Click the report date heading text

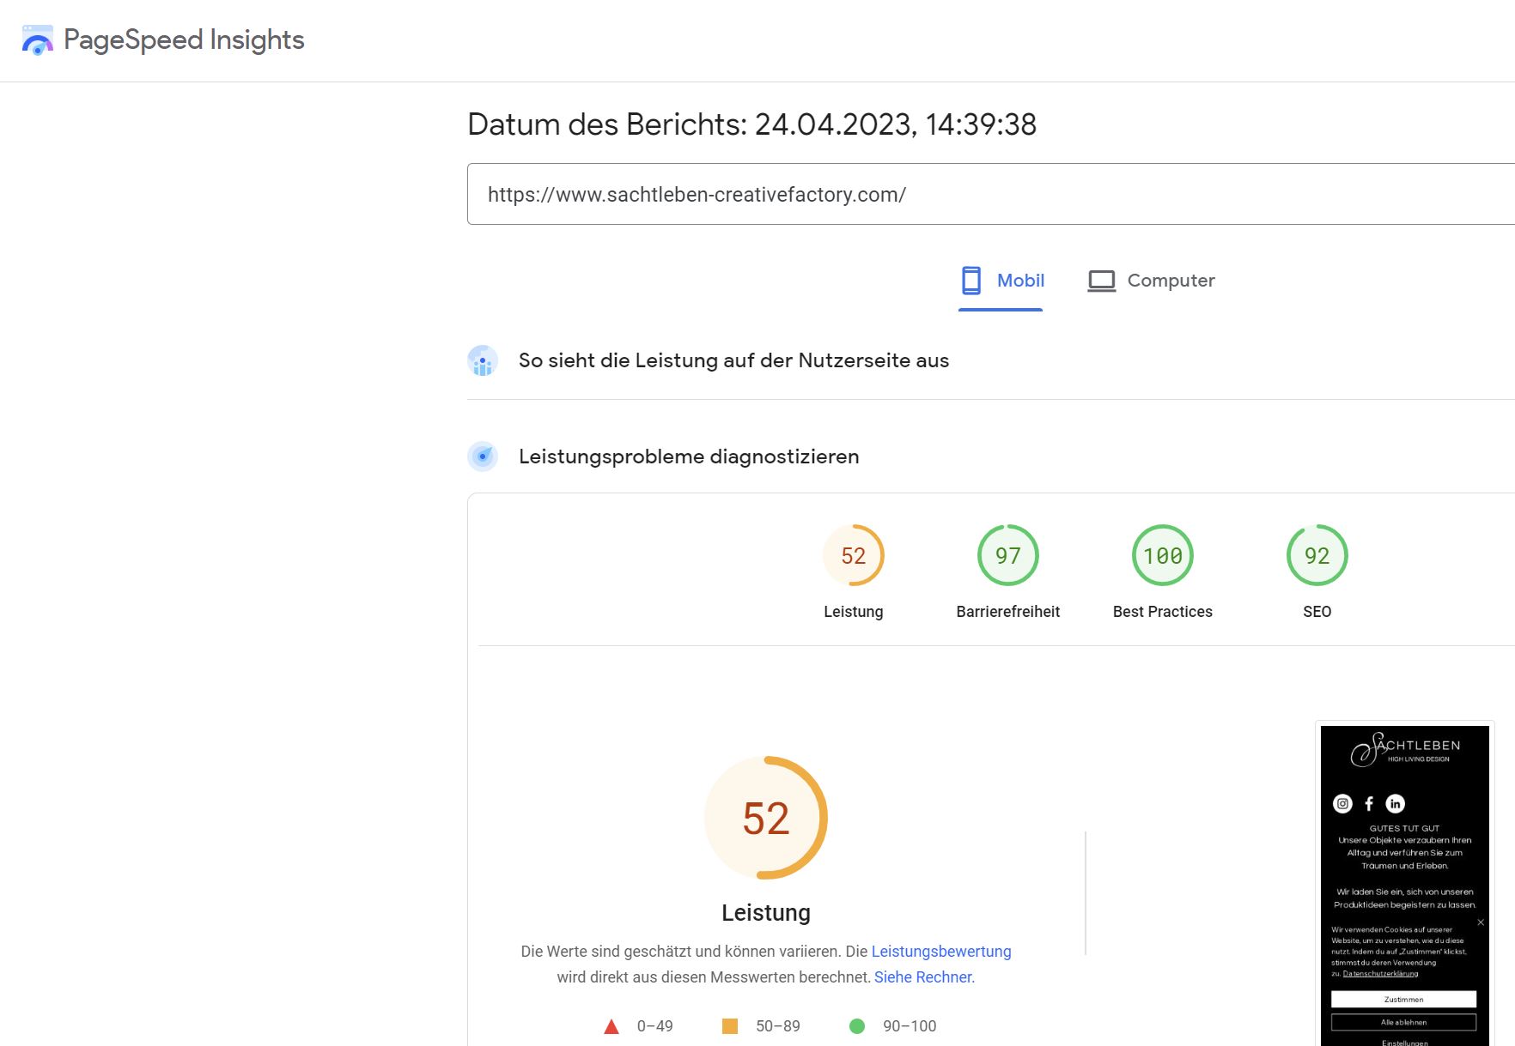(x=751, y=124)
